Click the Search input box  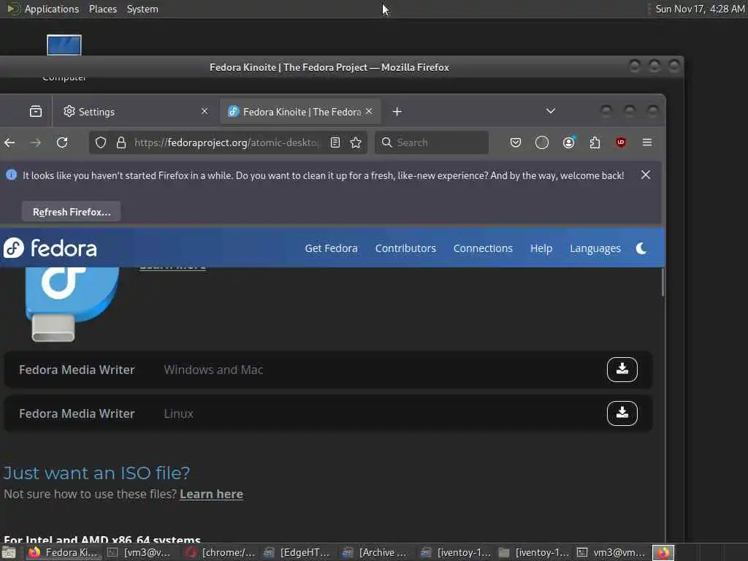click(432, 142)
